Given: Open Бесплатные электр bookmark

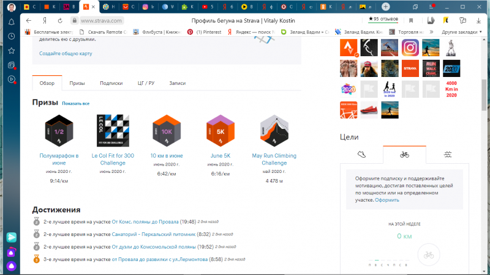Looking at the screenshot, I should click(49, 32).
